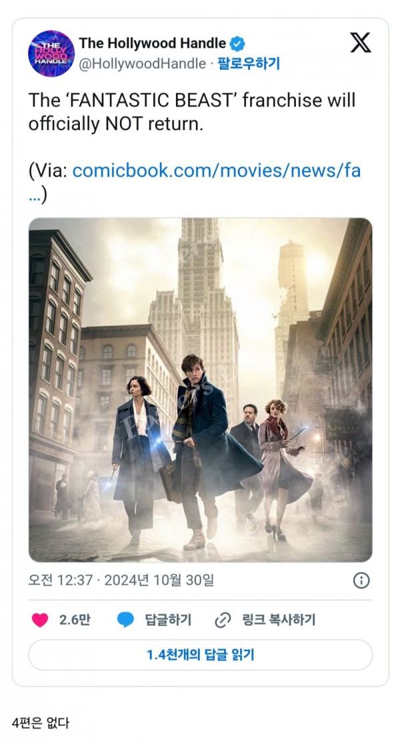Click the 링크 복사하기 copy link button
The height and width of the screenshot is (746, 400).
[279, 620]
